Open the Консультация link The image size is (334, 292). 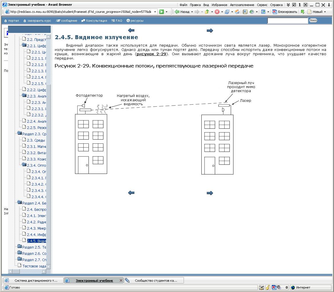click(x=94, y=21)
